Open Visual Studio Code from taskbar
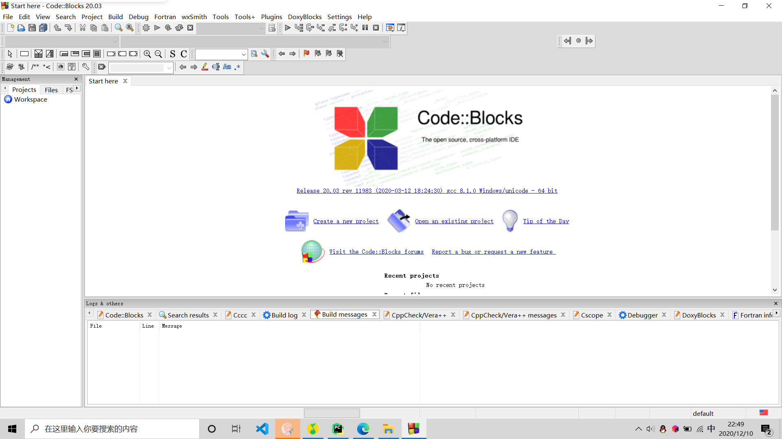 (262, 429)
